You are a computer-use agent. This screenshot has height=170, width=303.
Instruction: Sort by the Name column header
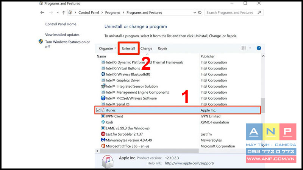[x=102, y=56]
